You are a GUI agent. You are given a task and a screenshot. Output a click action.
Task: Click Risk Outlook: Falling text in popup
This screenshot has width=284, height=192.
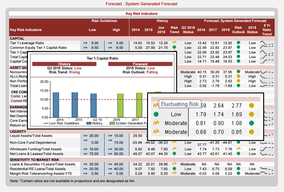click(x=140, y=72)
